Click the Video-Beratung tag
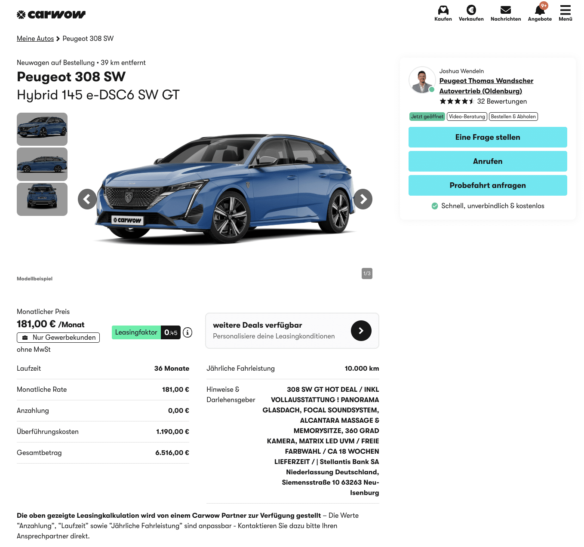The image size is (584, 547). tap(467, 117)
